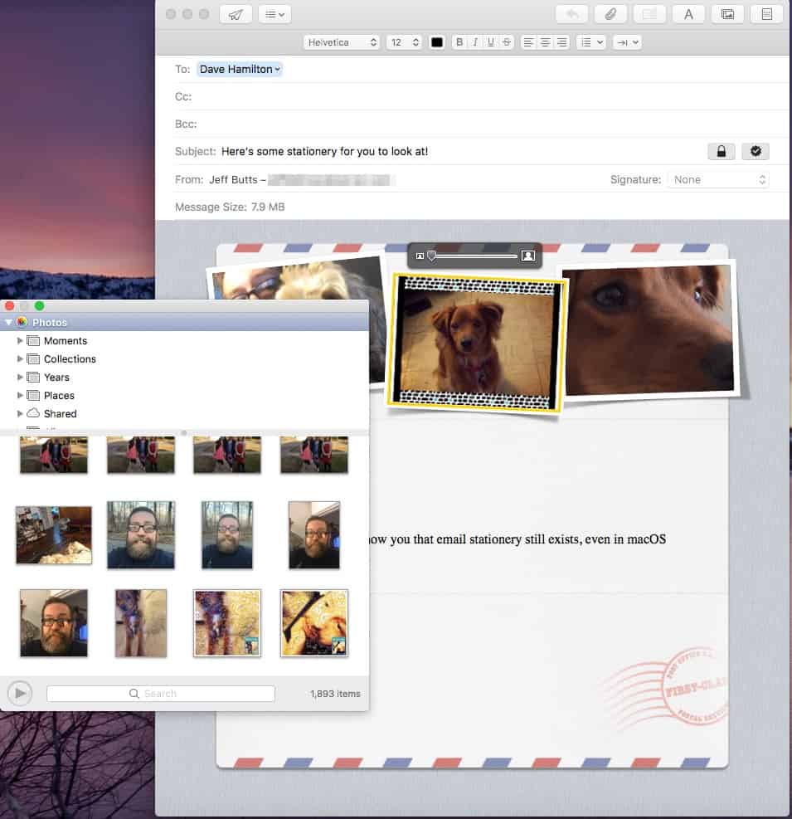Open the Photo Browser toolbar icon
This screenshot has width=792, height=819.
coord(727,14)
